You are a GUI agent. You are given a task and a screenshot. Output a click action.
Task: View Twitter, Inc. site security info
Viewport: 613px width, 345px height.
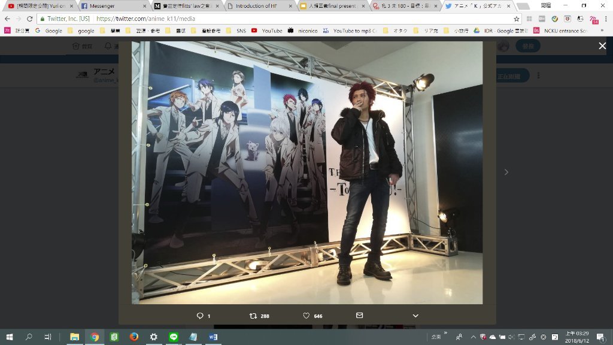(x=65, y=19)
